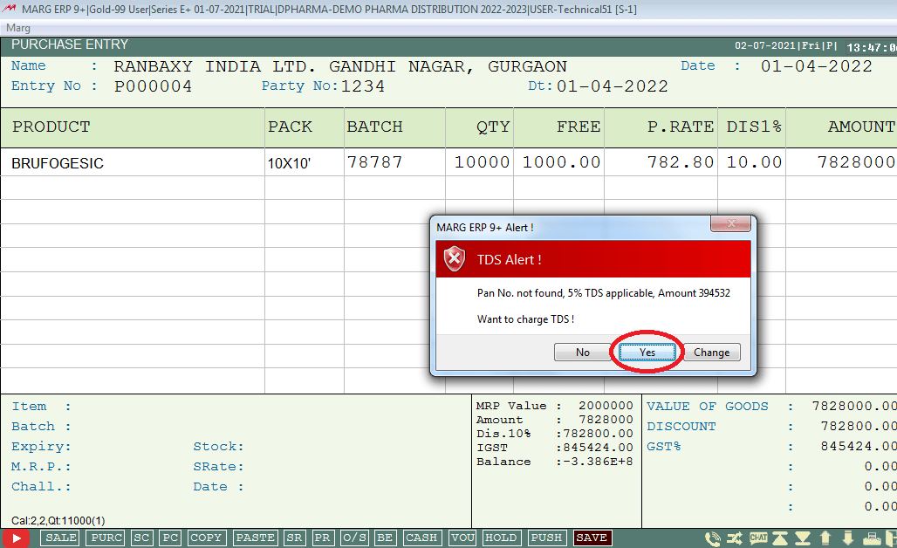Close the TDS Alert dialog

[730, 223]
